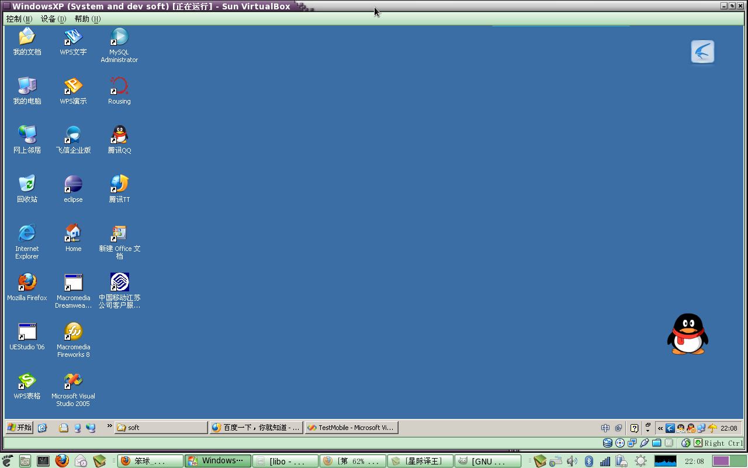Click the 开始 start button
748x468 pixels.
(x=19, y=428)
